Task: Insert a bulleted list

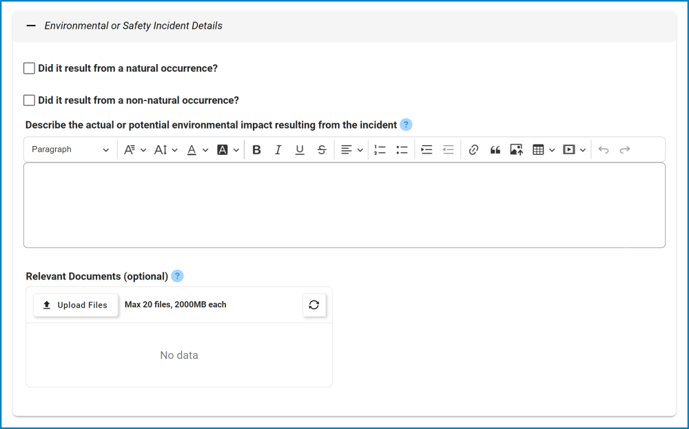Action: (402, 149)
